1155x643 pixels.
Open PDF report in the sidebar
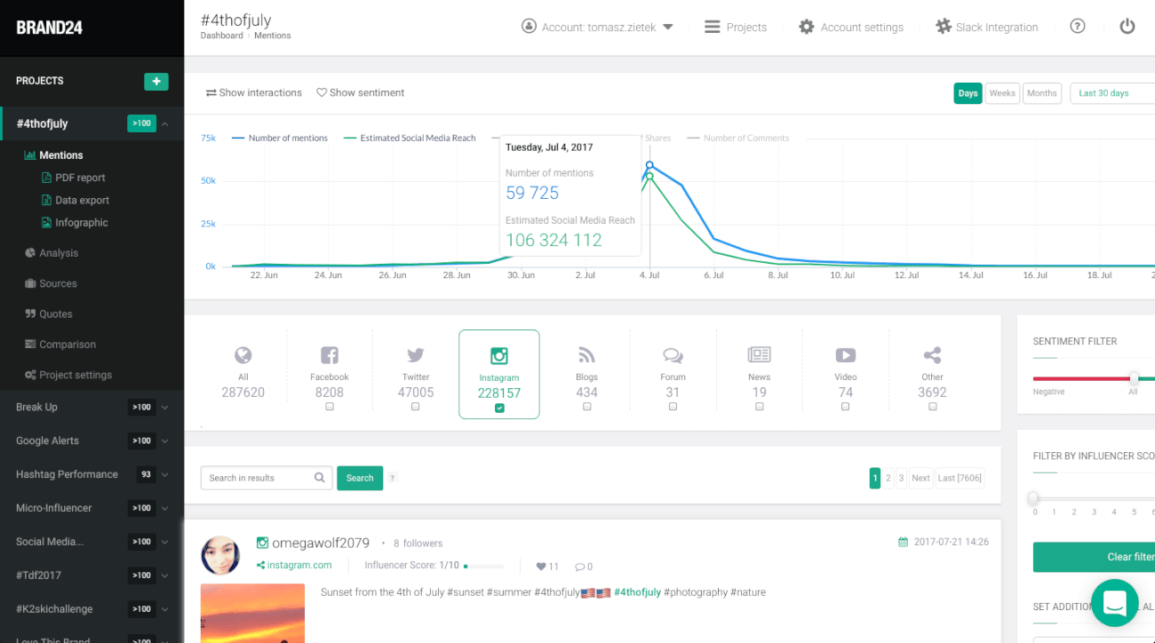pyautogui.click(x=74, y=178)
